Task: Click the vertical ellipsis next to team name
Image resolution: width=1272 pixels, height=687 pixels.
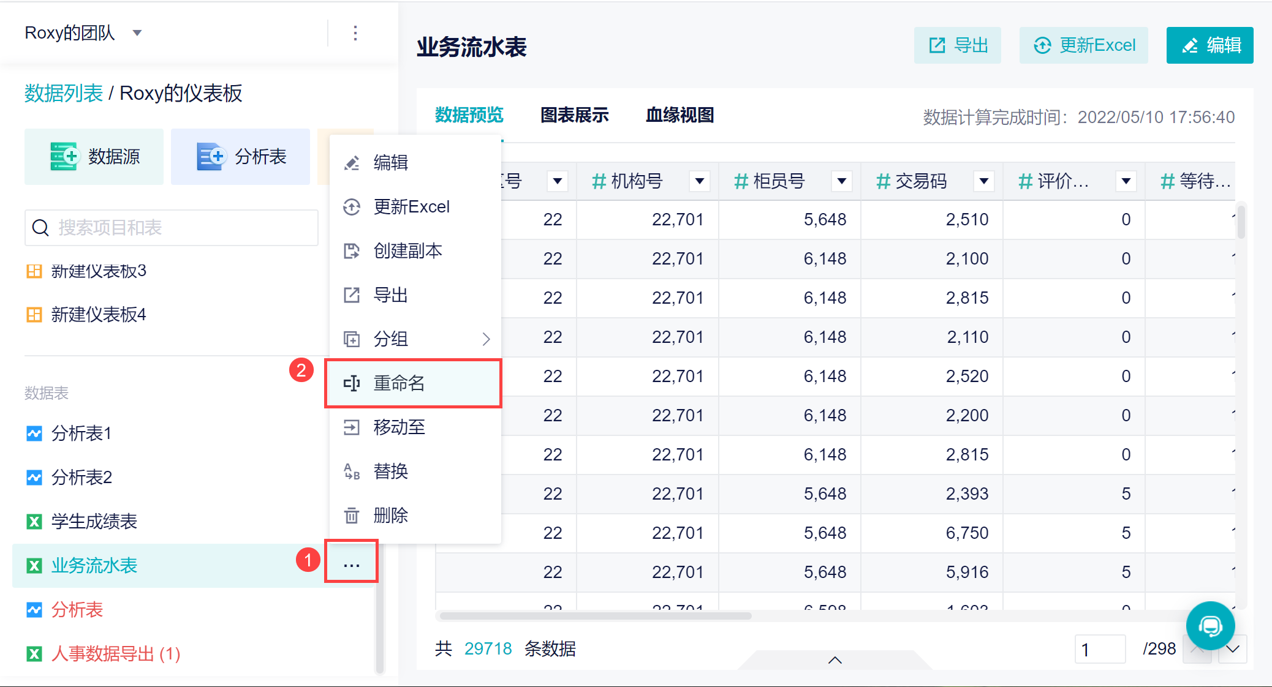Action: pos(355,33)
